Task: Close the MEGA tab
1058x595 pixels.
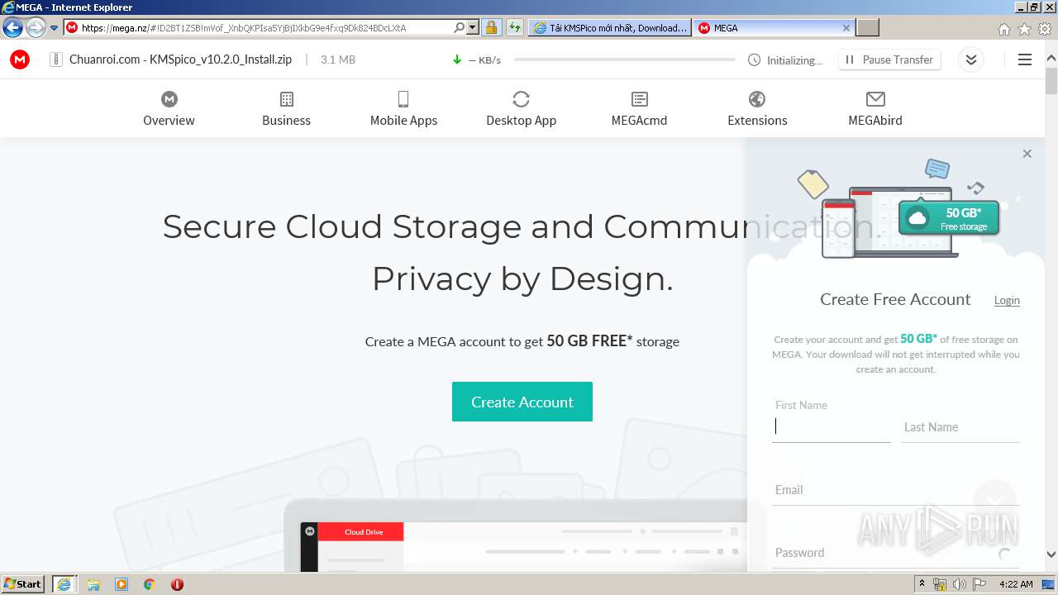Action: 846,28
